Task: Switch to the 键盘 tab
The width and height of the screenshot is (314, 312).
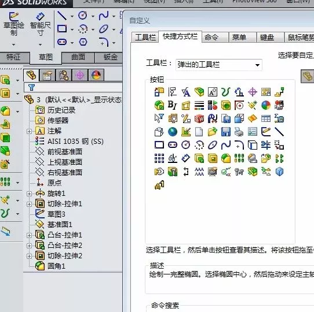Action: [x=271, y=38]
